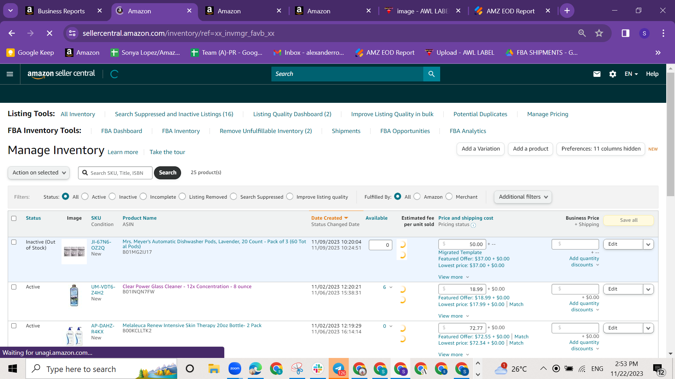Screen dimensions: 675x379
Task: Choose the Search Suppressed status filter
Action: (x=233, y=197)
